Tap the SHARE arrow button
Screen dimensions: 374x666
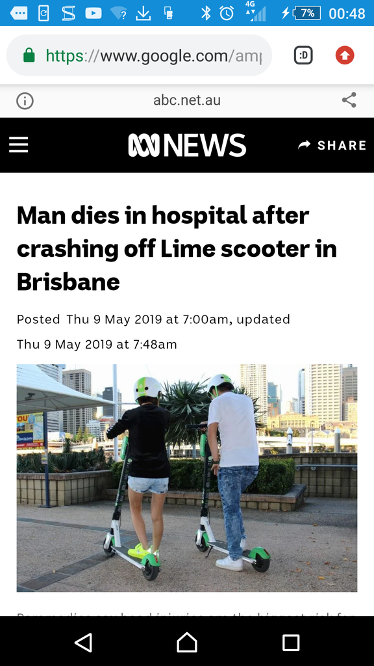click(x=332, y=145)
